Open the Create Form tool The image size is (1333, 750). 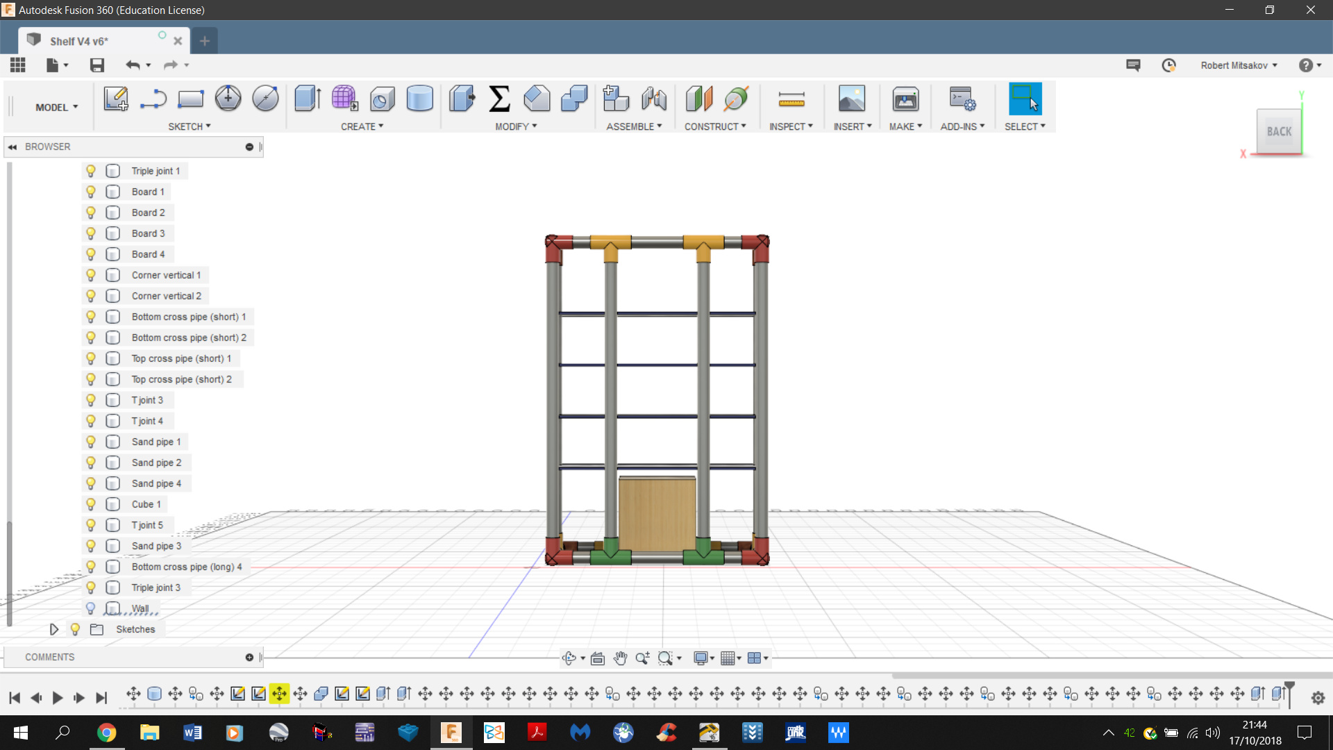(344, 99)
